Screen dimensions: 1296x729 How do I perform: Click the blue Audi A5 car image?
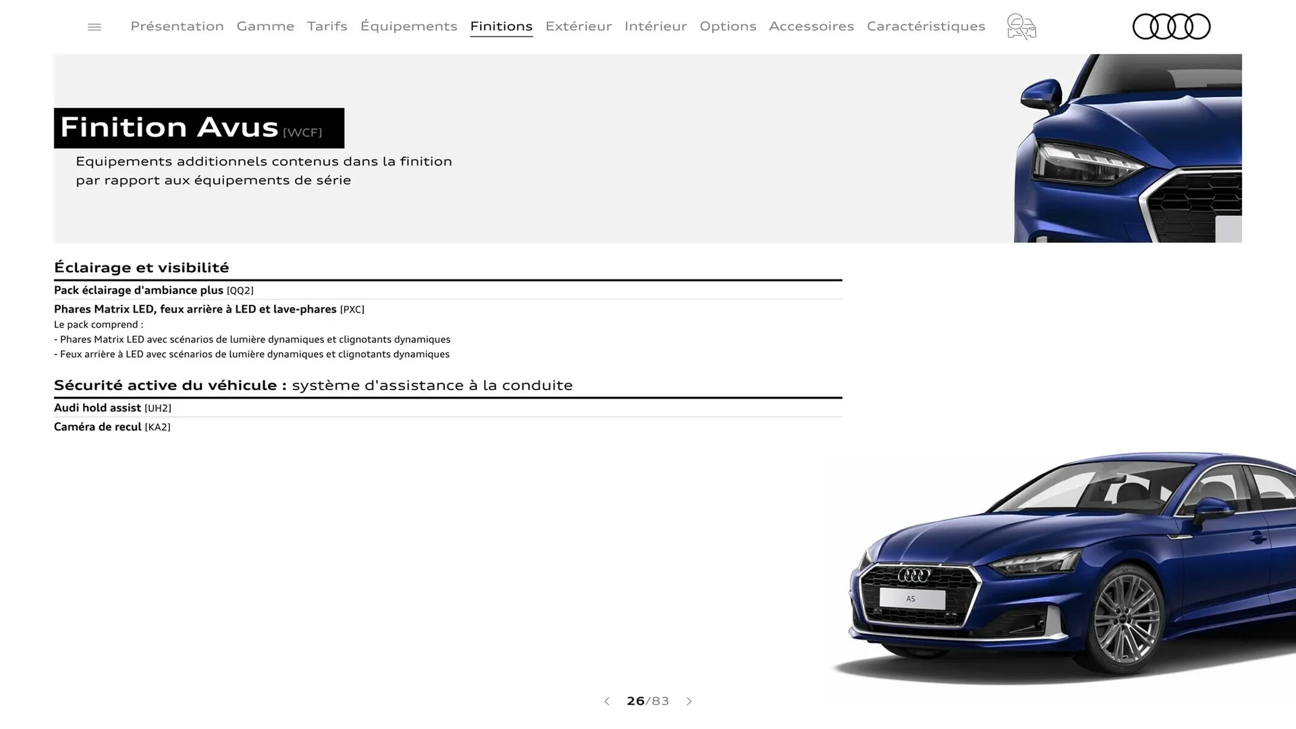pos(1064,567)
